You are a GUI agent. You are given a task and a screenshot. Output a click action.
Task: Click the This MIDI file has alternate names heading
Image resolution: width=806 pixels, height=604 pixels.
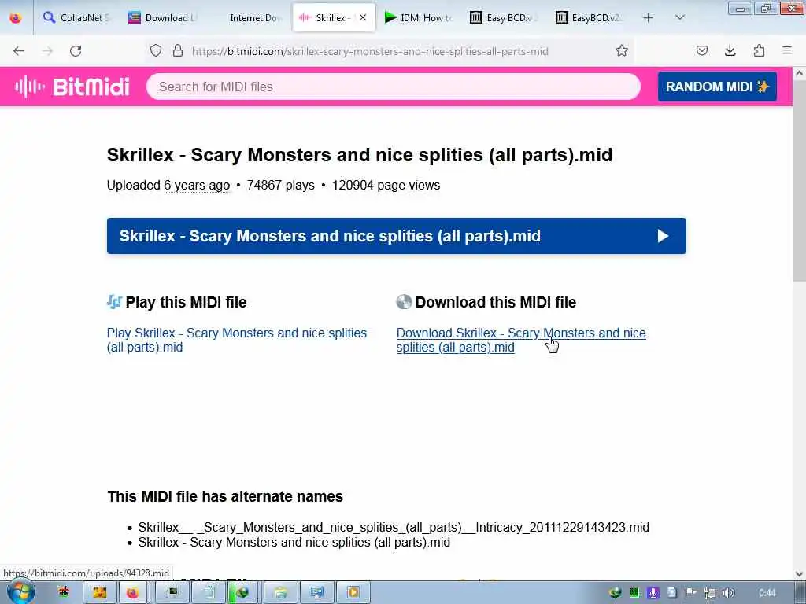pos(225,497)
